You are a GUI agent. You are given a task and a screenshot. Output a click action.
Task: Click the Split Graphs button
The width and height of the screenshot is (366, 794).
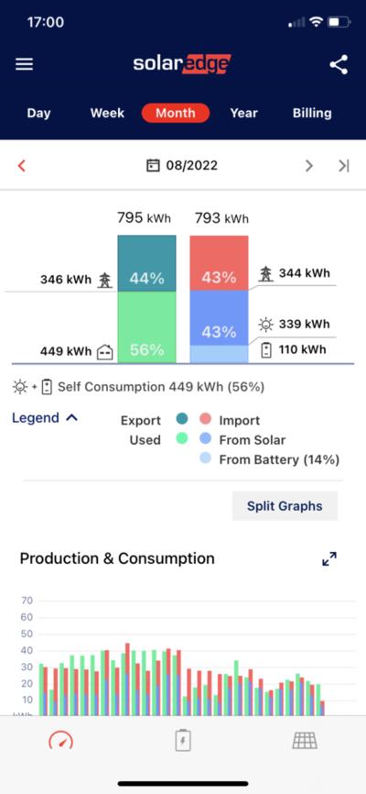point(285,506)
